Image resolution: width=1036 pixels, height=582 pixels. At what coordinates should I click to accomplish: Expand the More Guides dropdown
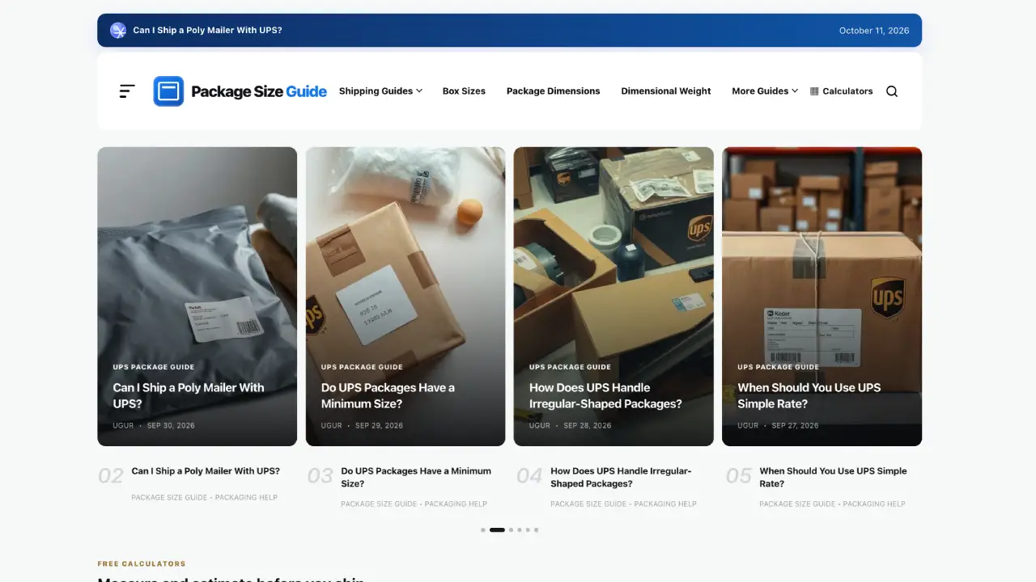[x=765, y=91]
